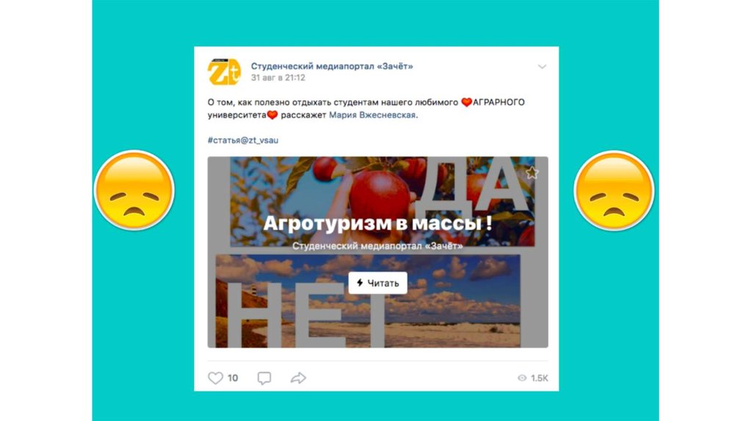Open comments via speech bubble icon
This screenshot has width=752, height=421.
click(264, 378)
